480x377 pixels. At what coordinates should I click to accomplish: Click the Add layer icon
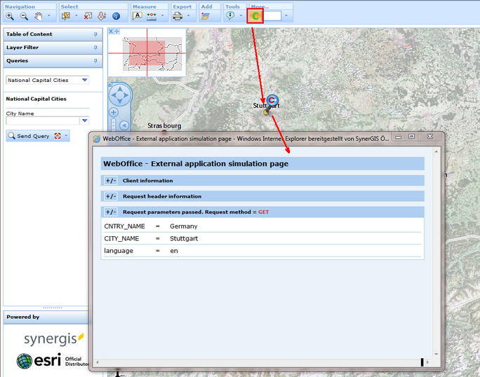[206, 16]
